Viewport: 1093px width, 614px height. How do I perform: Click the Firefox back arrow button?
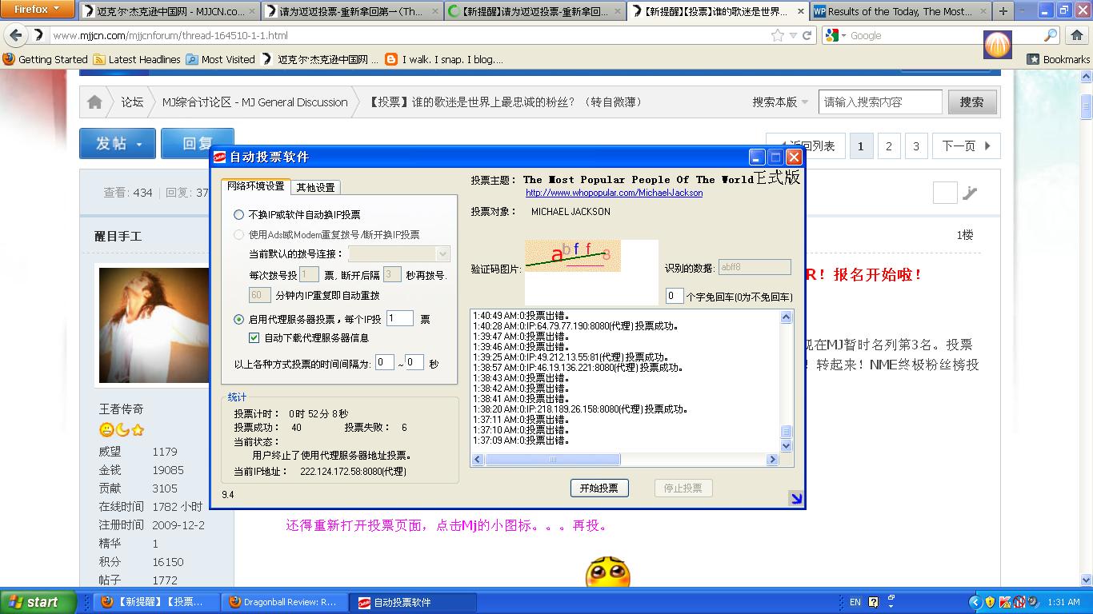tap(15, 35)
